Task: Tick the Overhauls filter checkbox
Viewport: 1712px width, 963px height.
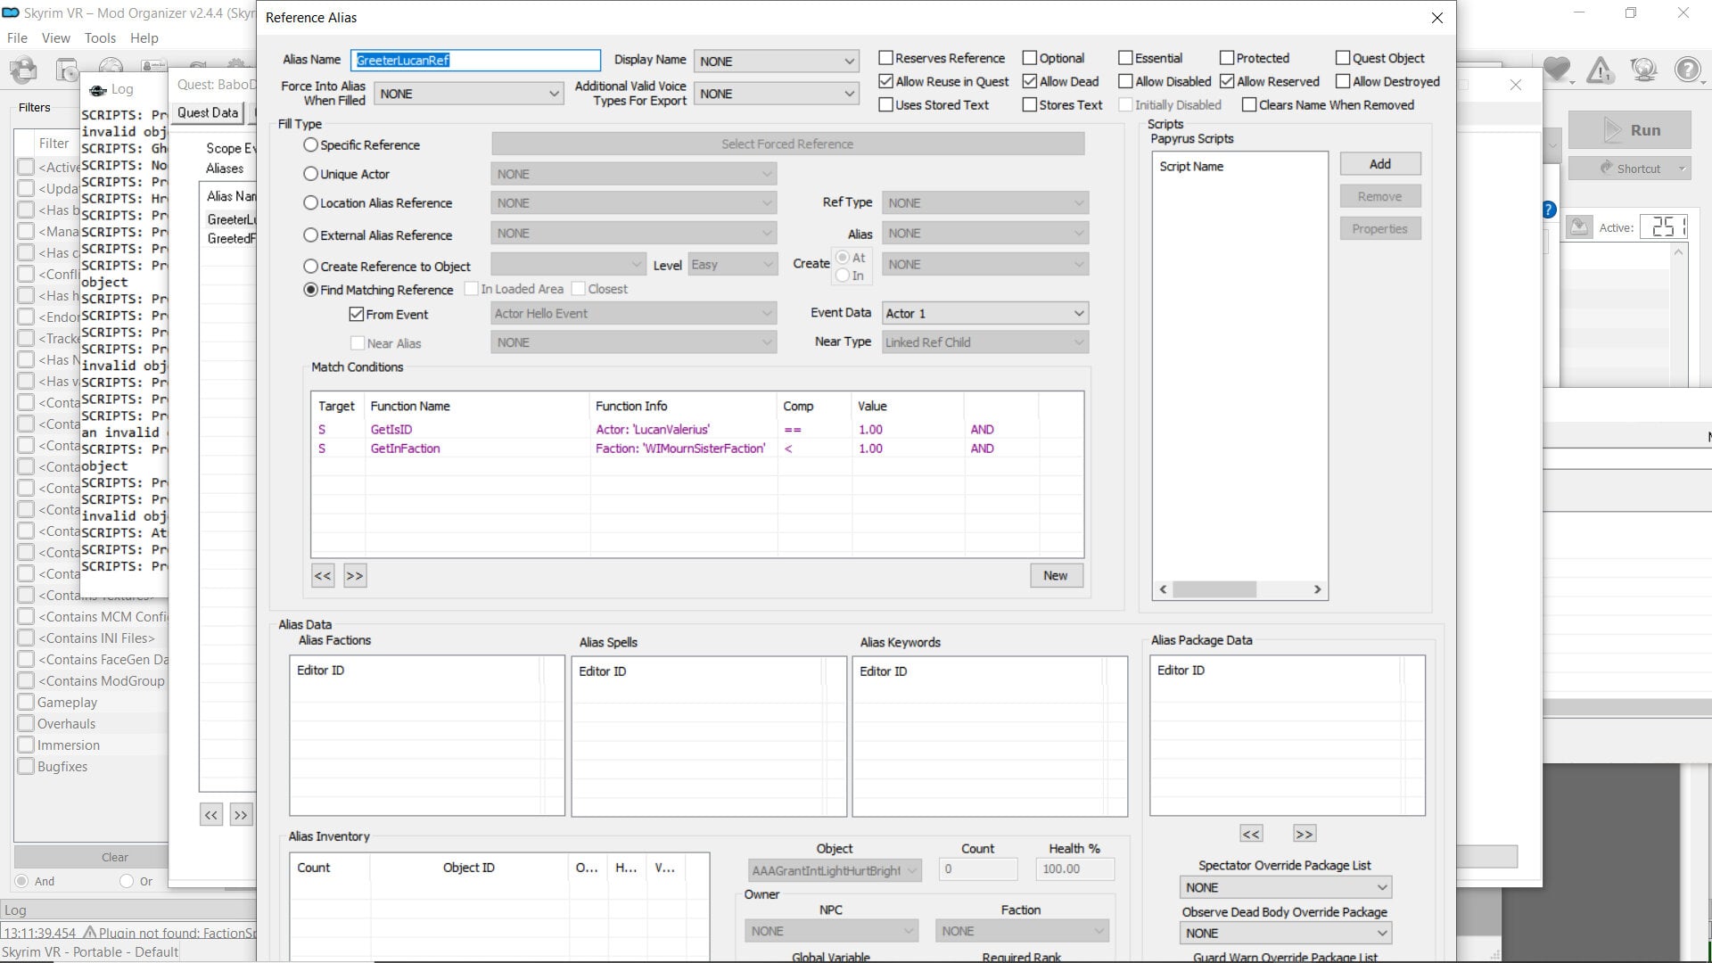Action: point(26,724)
